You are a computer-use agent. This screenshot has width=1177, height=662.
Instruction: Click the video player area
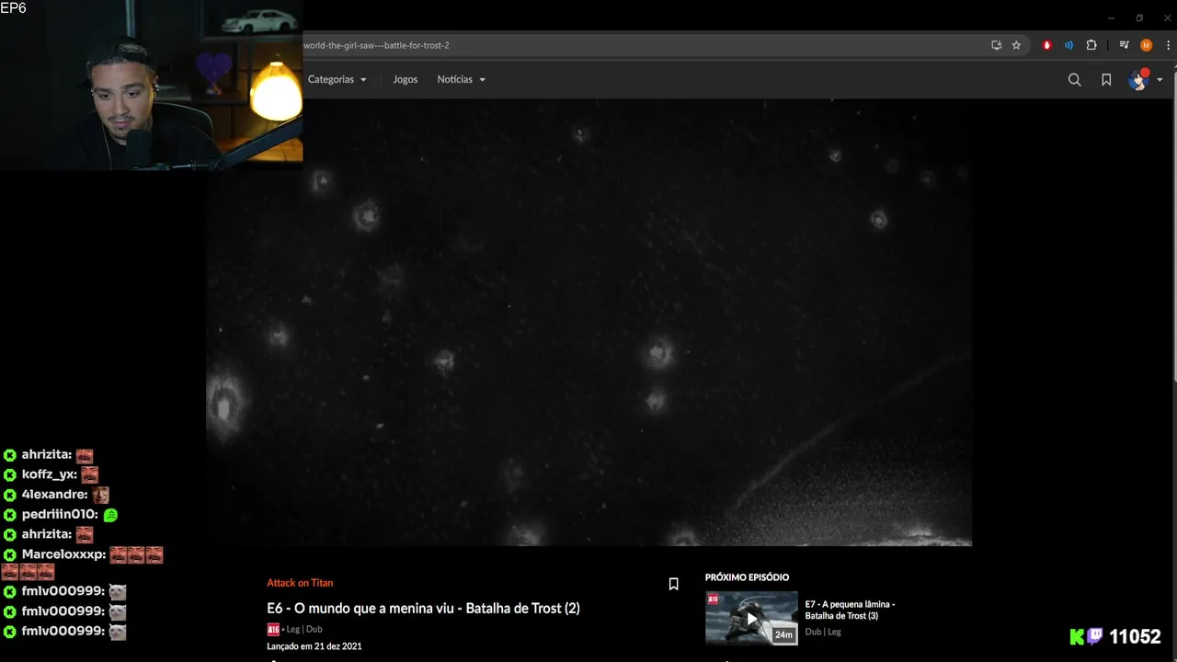click(x=588, y=322)
